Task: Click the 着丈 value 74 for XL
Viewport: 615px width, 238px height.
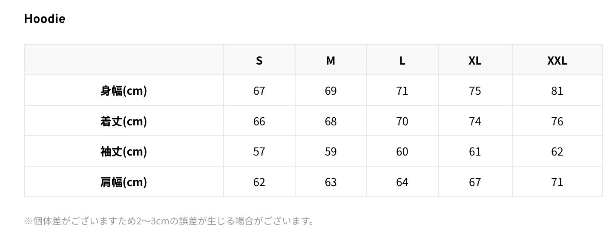Action: point(475,121)
